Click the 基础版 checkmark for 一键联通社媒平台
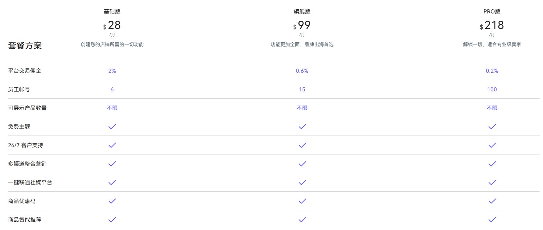Screen dimensions: 543x230 [112, 182]
